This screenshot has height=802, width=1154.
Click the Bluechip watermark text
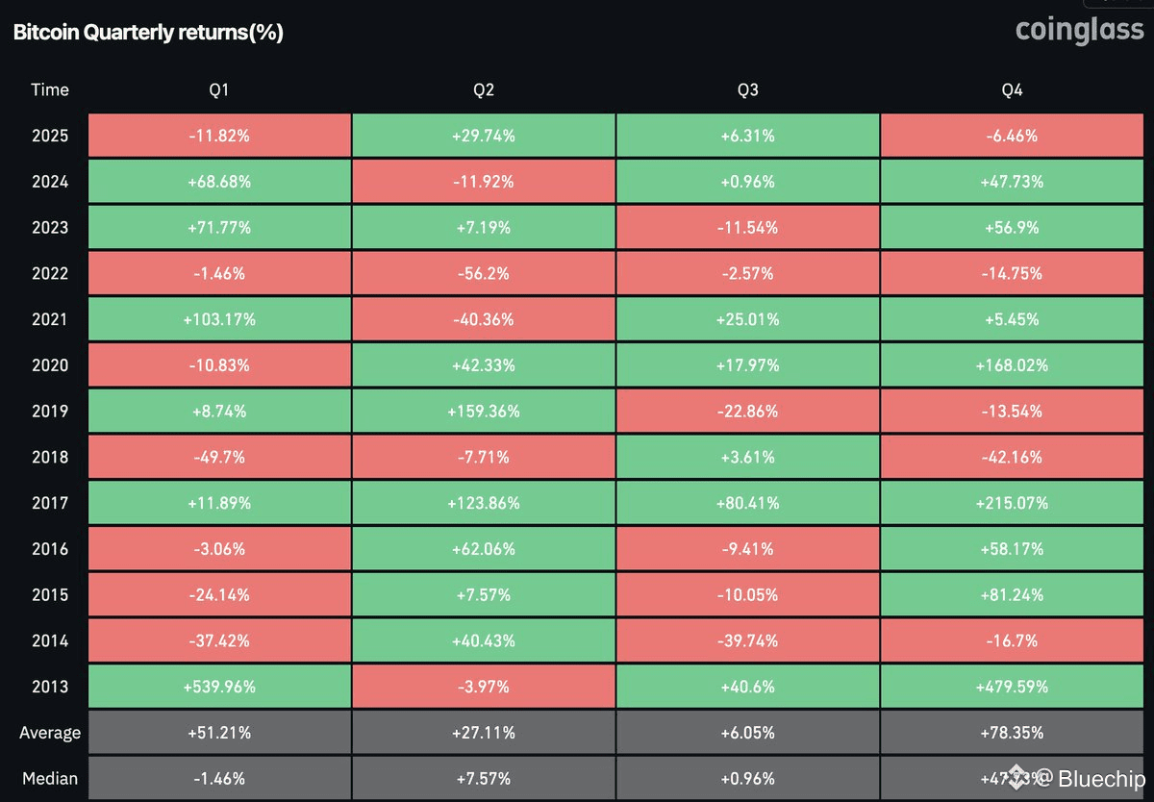[1098, 778]
